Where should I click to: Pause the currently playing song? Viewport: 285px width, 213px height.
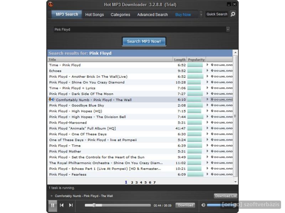(x=52, y=205)
